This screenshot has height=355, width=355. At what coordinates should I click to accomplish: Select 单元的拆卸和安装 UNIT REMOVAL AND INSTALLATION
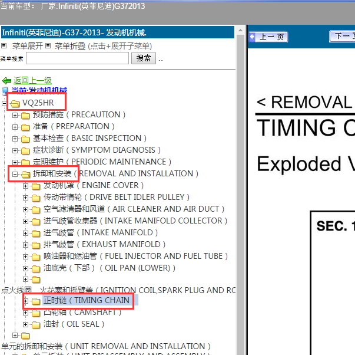[x=106, y=346]
